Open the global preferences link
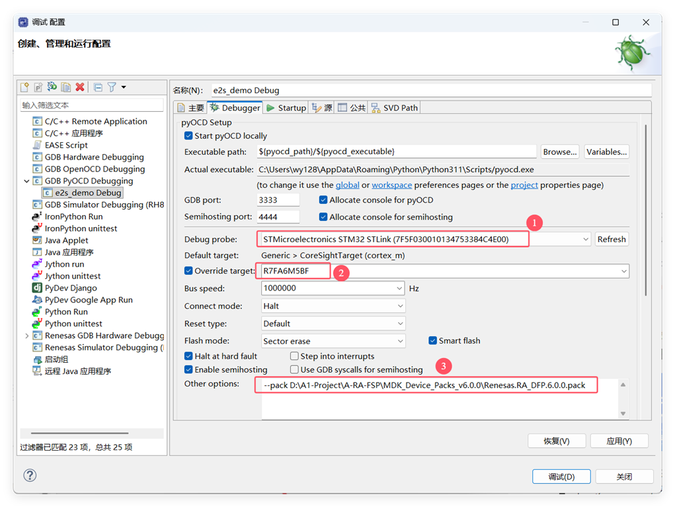The height and width of the screenshot is (507, 675). tap(347, 185)
